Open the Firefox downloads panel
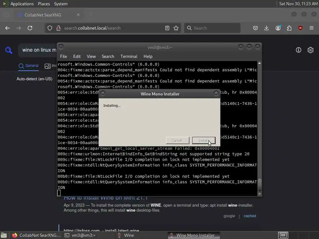 (x=267, y=28)
